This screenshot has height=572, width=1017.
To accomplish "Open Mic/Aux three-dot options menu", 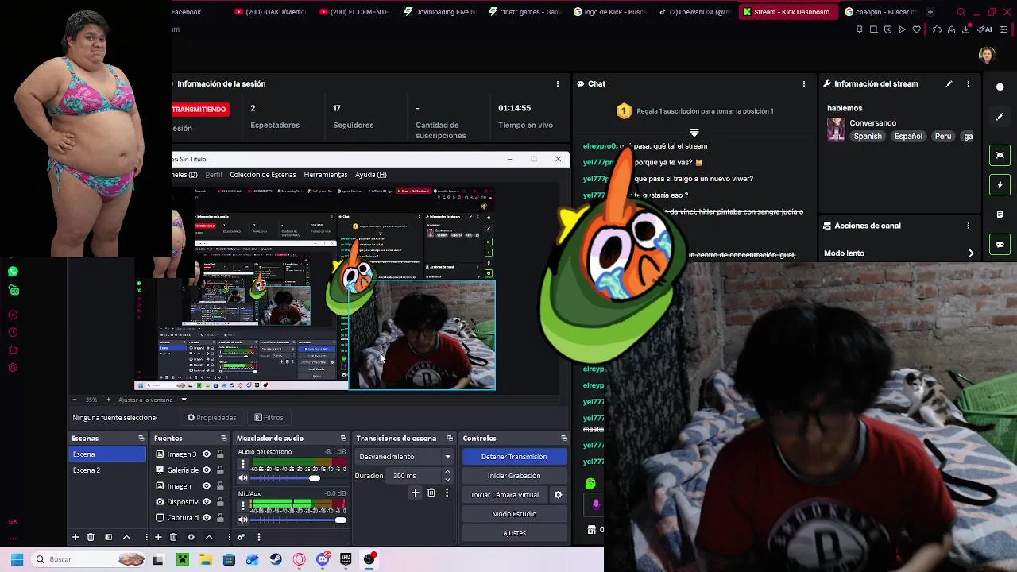I will coord(243,505).
